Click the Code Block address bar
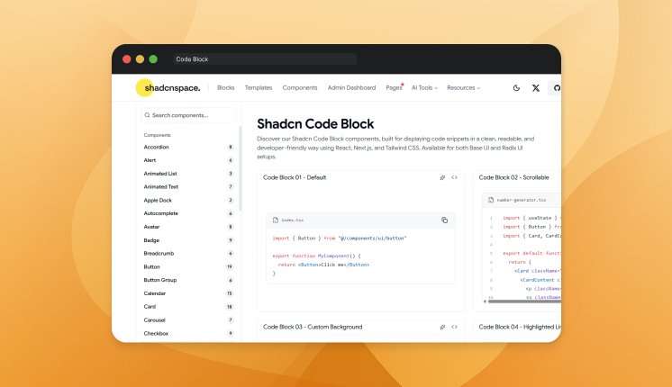 click(265, 59)
